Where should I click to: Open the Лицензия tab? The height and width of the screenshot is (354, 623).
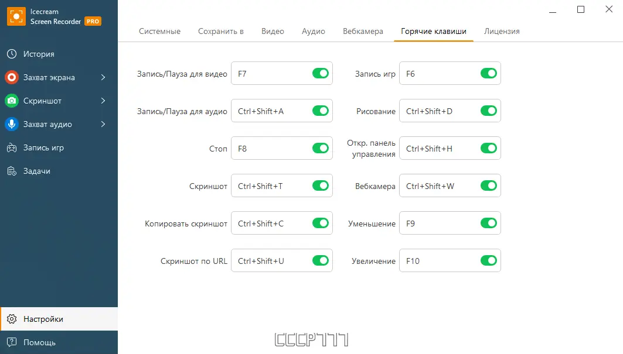(x=502, y=31)
